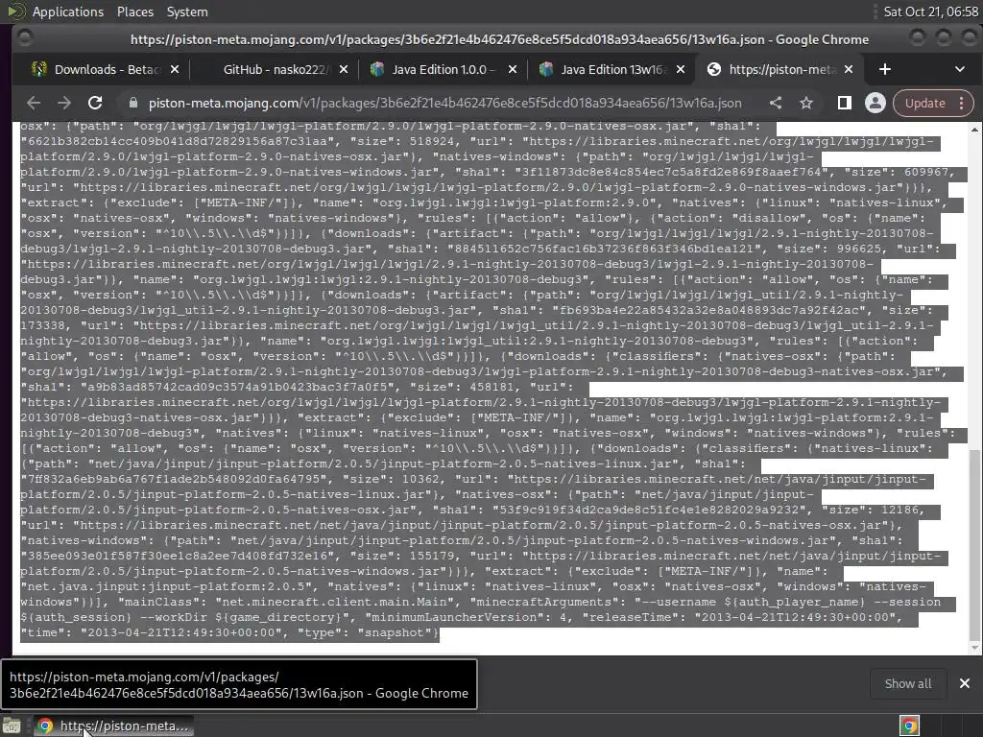Click the Update button in Chrome
Screen dimensions: 983x737
point(924,103)
